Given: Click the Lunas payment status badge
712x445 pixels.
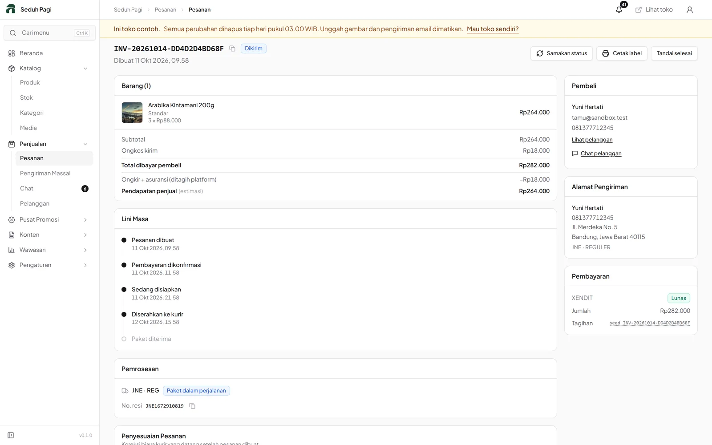Looking at the screenshot, I should [679, 298].
